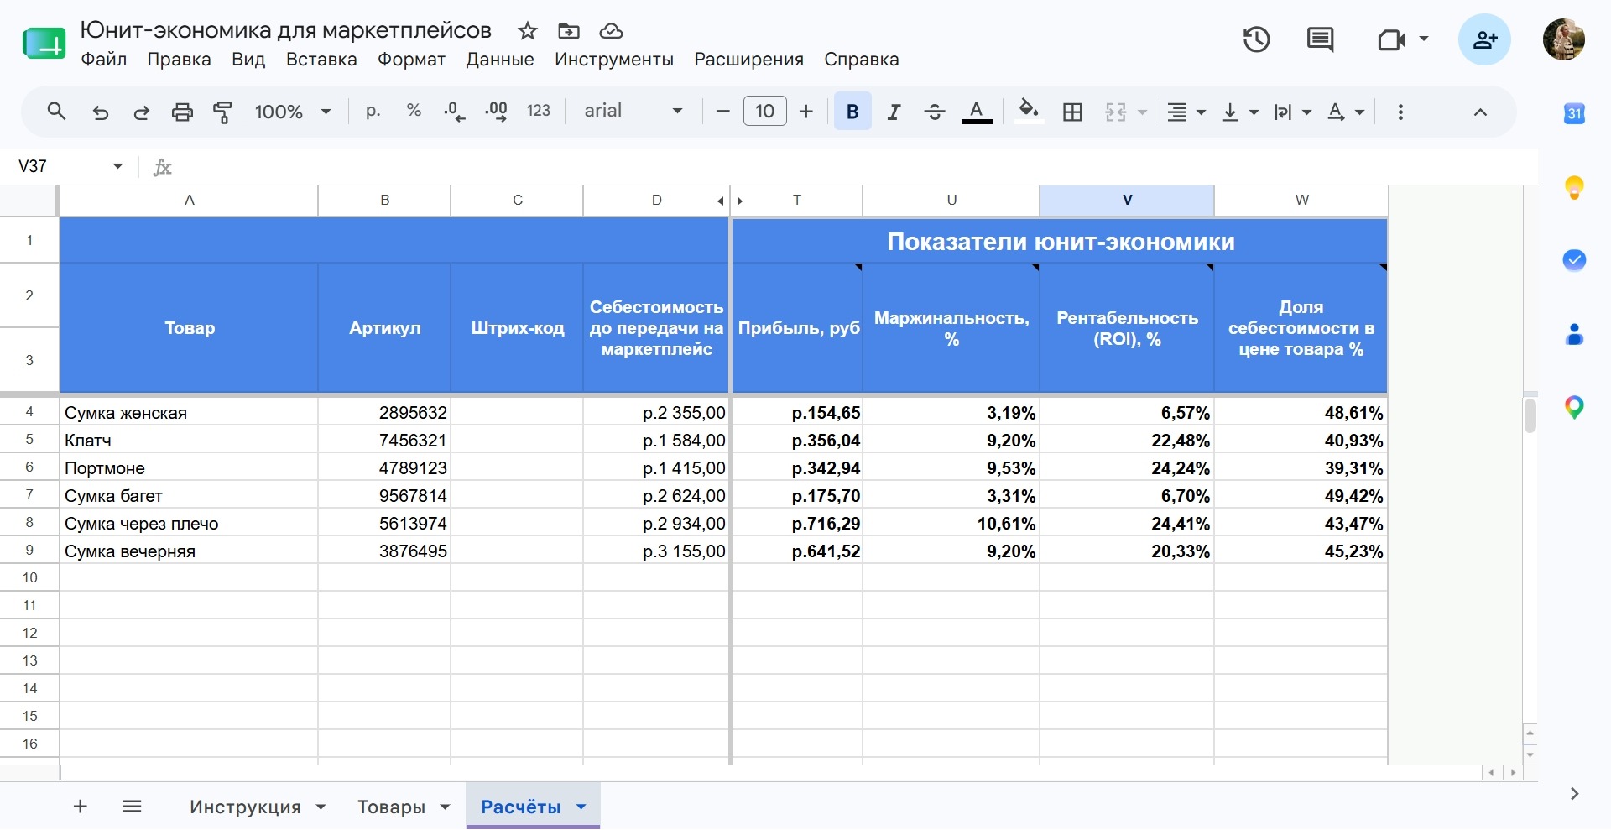This screenshot has width=1611, height=830.
Task: Open the name box dropdown
Action: coord(117,166)
